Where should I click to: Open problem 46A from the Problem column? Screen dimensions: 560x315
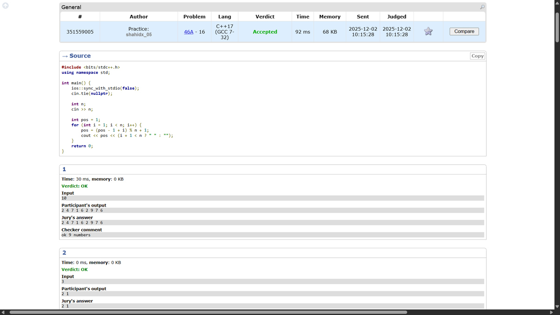click(188, 31)
